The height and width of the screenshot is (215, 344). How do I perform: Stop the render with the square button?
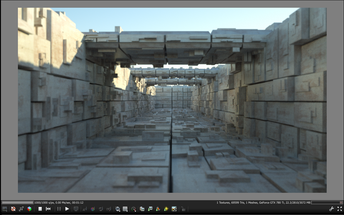[x=40, y=209]
